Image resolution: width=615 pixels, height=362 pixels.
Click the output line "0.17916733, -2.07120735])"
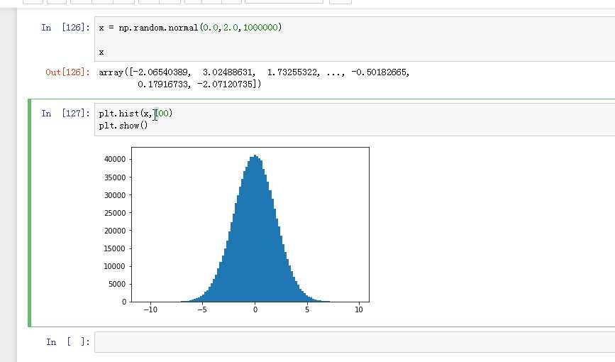click(x=199, y=84)
